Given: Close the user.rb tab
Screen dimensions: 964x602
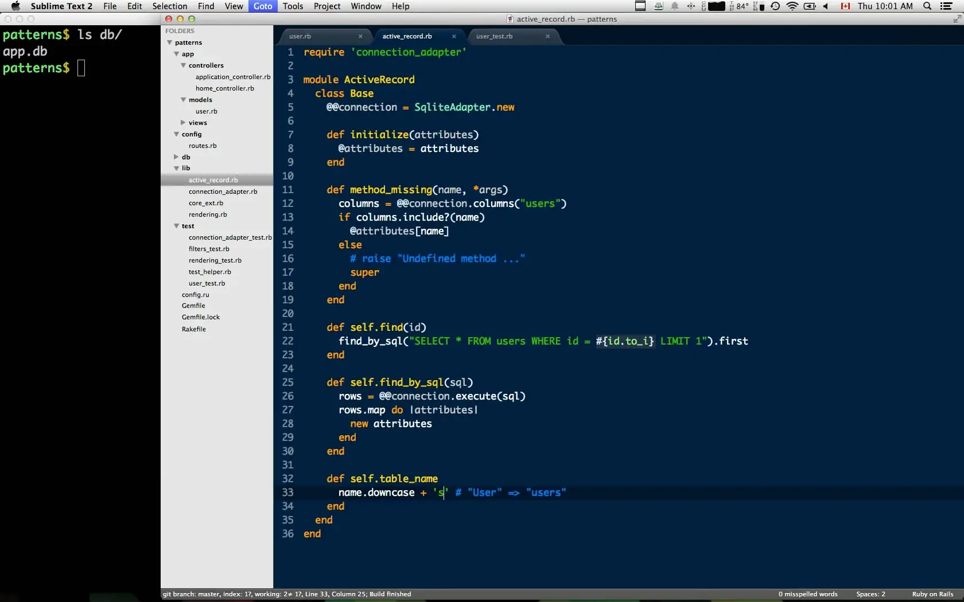Looking at the screenshot, I should pyautogui.click(x=360, y=36).
